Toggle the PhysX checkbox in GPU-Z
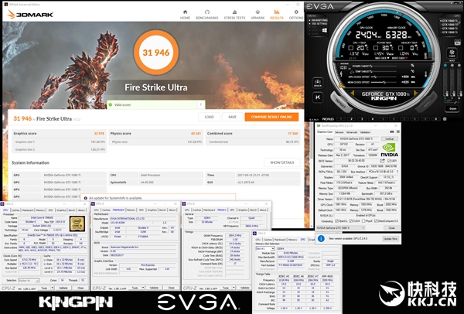The height and width of the screenshot is (314, 464). click(x=363, y=221)
